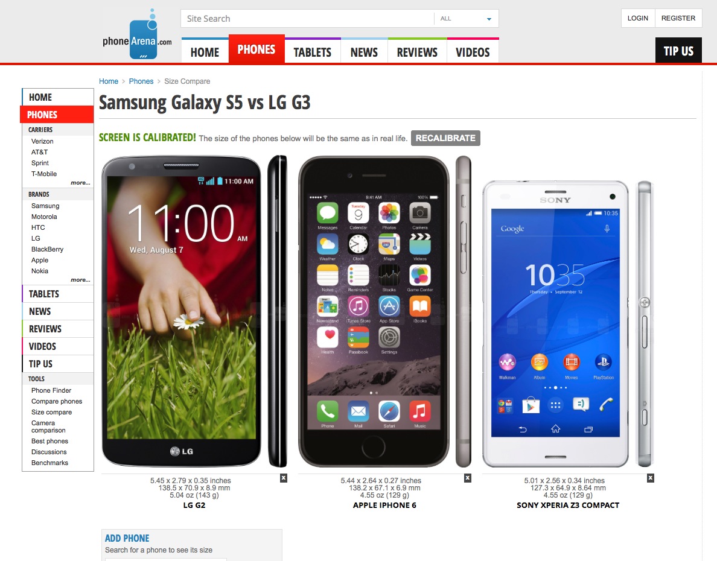Select Phone Finder under Tools
The image size is (717, 561).
click(51, 390)
